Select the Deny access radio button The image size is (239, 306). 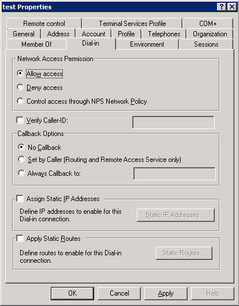click(20, 87)
